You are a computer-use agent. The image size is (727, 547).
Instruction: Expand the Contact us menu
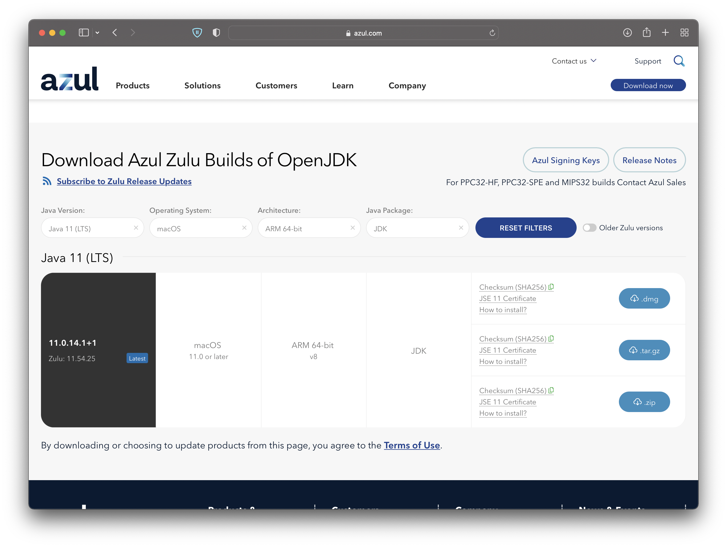(x=574, y=61)
